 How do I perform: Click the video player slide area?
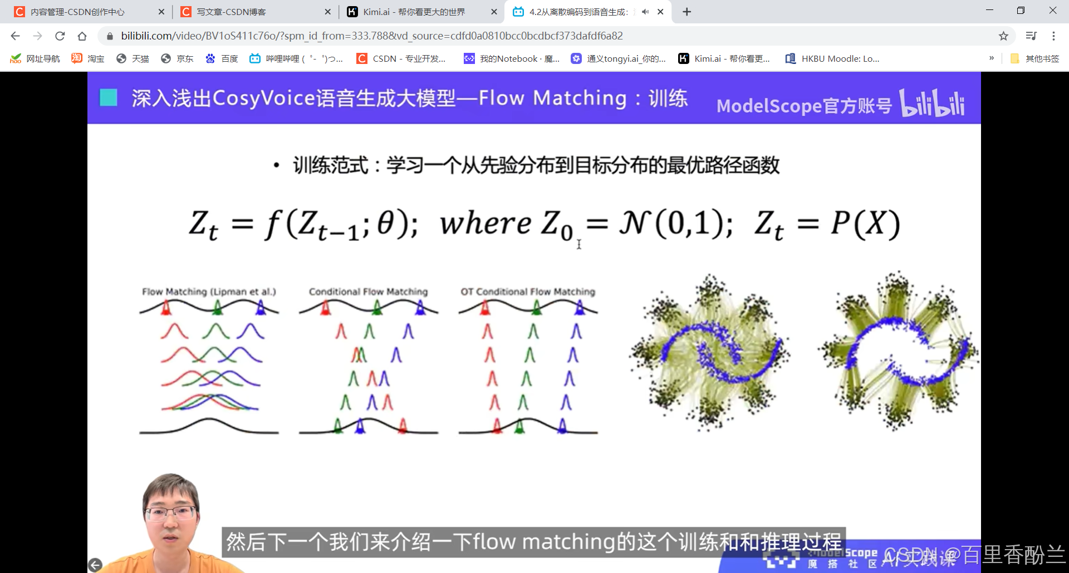click(x=534, y=323)
